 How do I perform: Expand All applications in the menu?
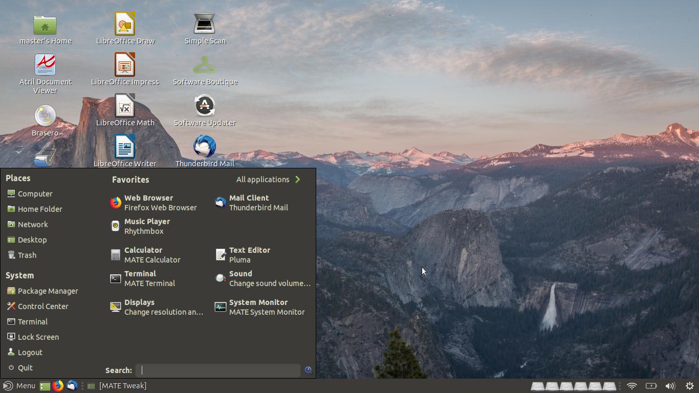[x=264, y=179]
